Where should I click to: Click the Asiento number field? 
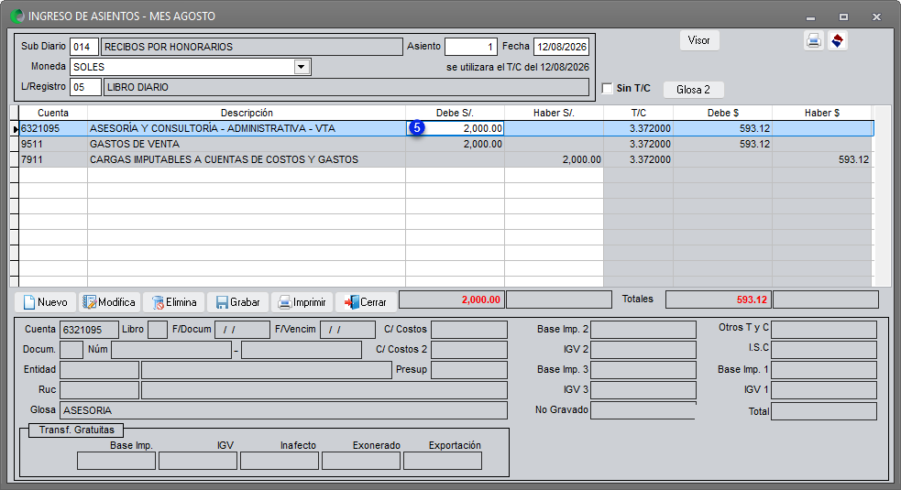(470, 47)
